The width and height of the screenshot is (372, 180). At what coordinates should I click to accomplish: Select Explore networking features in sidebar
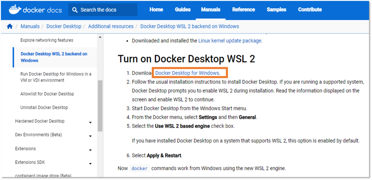[47, 40]
